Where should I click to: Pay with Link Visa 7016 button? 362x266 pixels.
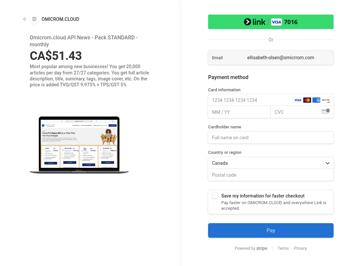click(271, 22)
